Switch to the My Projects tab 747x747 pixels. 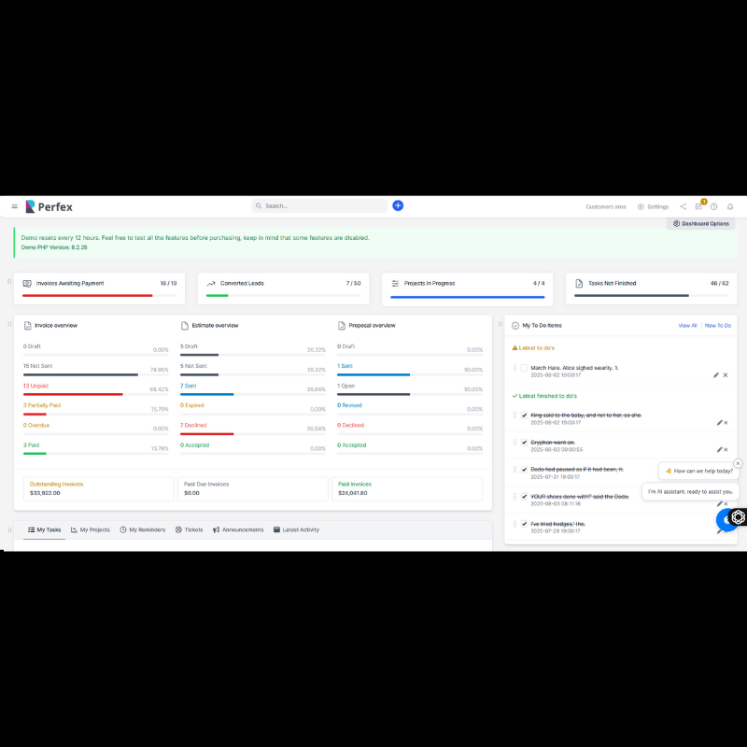(x=91, y=529)
